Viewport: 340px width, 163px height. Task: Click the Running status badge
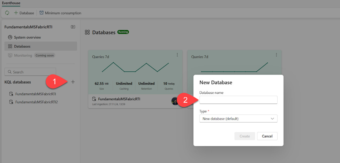[x=123, y=32]
